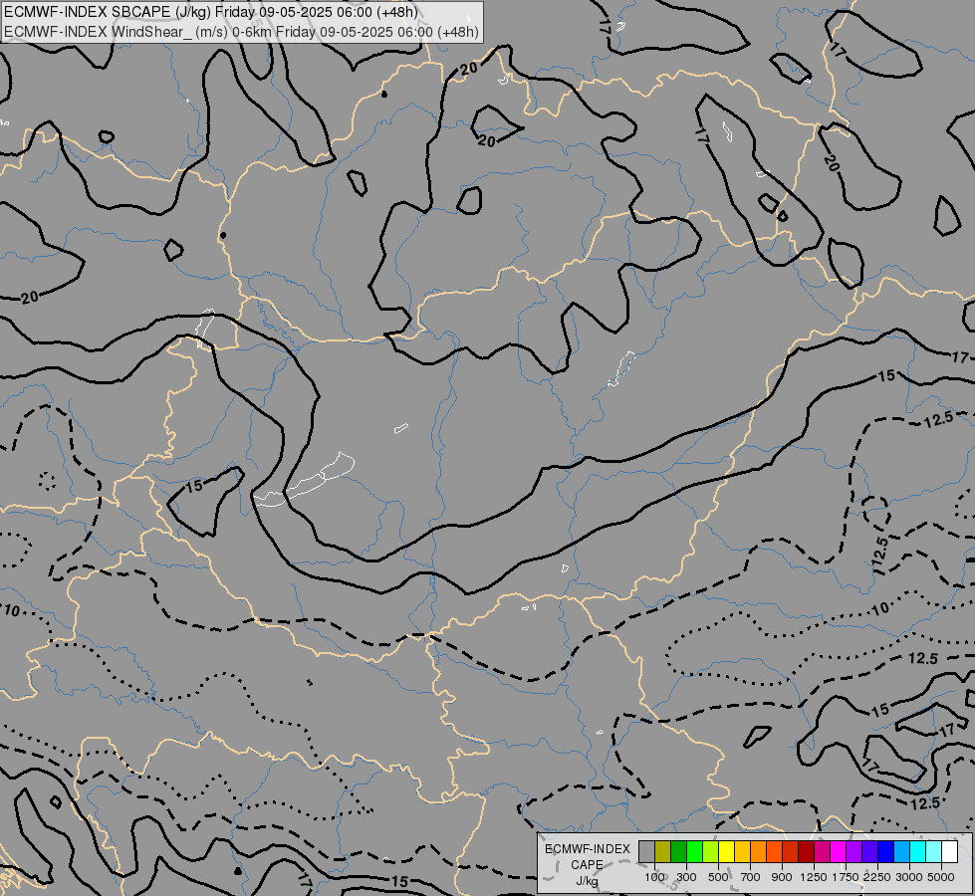Select the yellow-green legend swatch
This screenshot has height=896, width=975.
click(x=710, y=852)
